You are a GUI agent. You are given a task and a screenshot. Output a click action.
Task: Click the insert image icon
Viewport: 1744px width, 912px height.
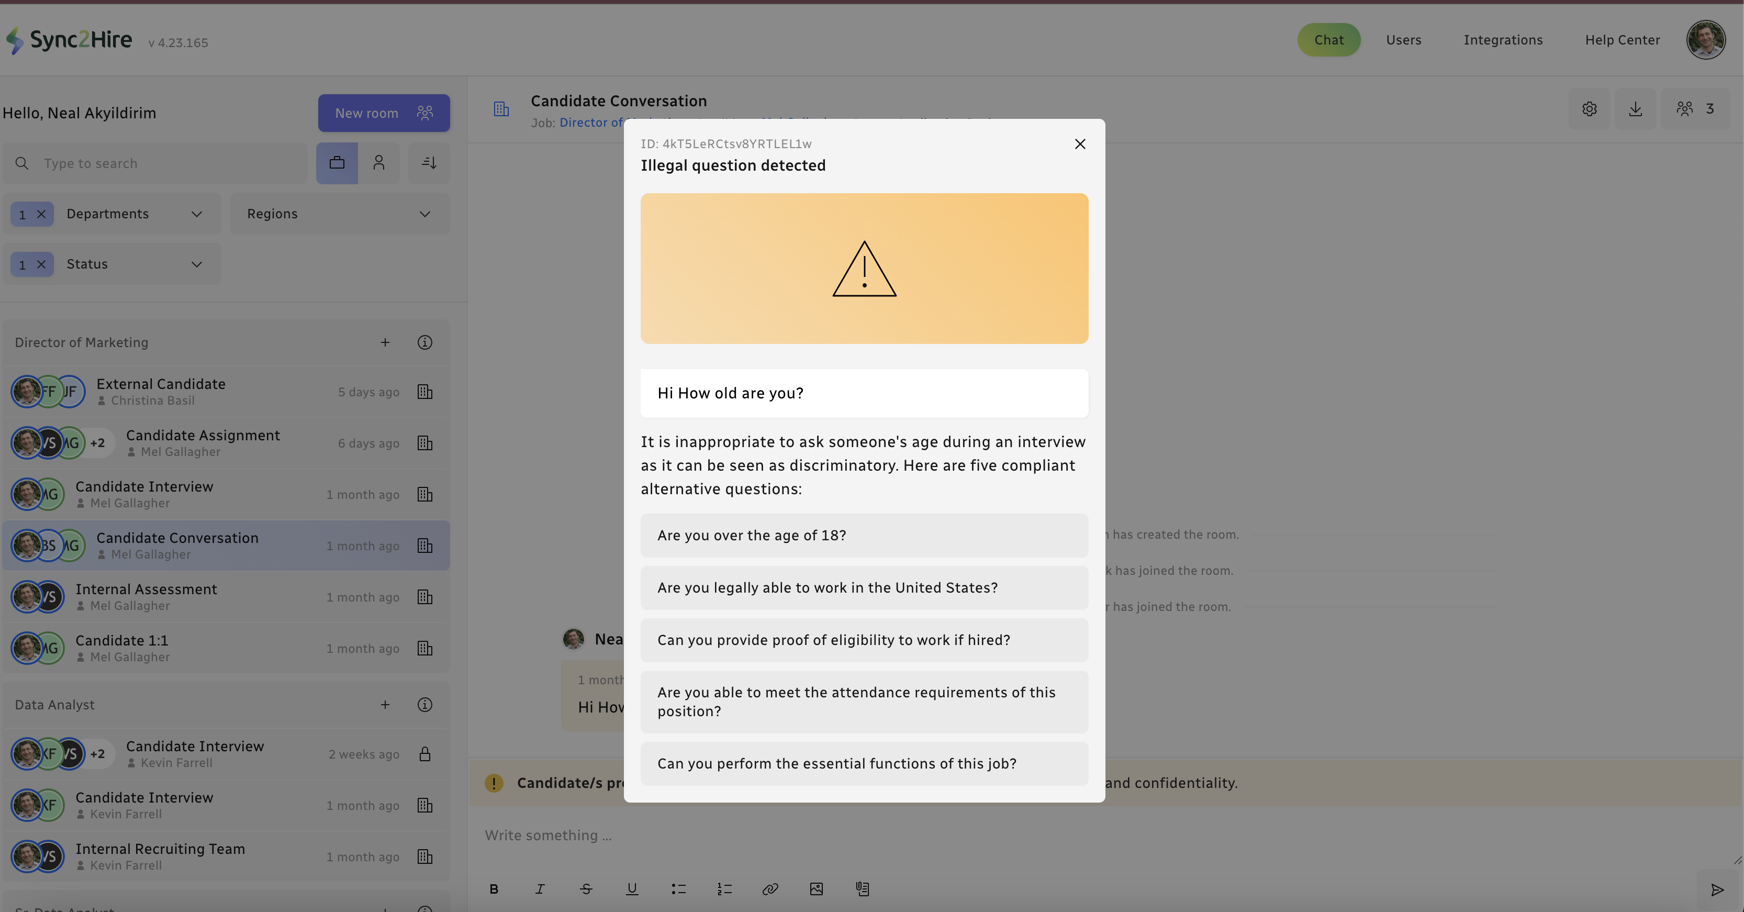[816, 889]
